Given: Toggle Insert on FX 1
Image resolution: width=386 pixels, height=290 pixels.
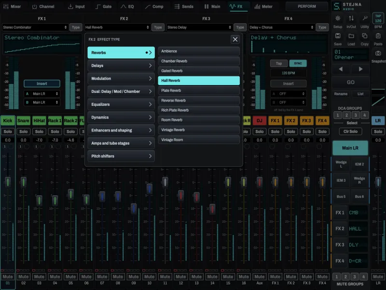Looking at the screenshot, I should (42, 84).
